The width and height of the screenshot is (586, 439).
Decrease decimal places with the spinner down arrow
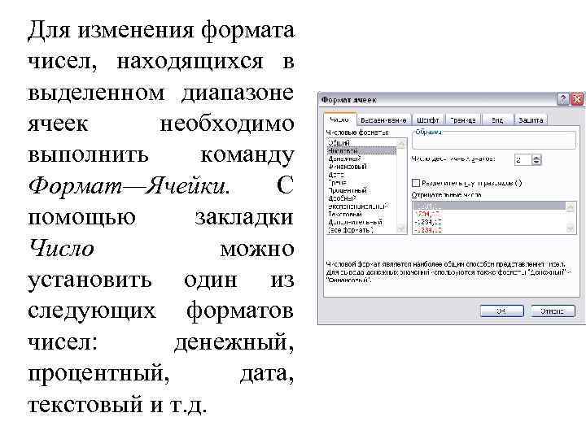tap(536, 163)
